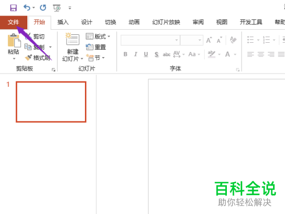
Task: Click the Numbering list icon
Action: [x=266, y=40]
